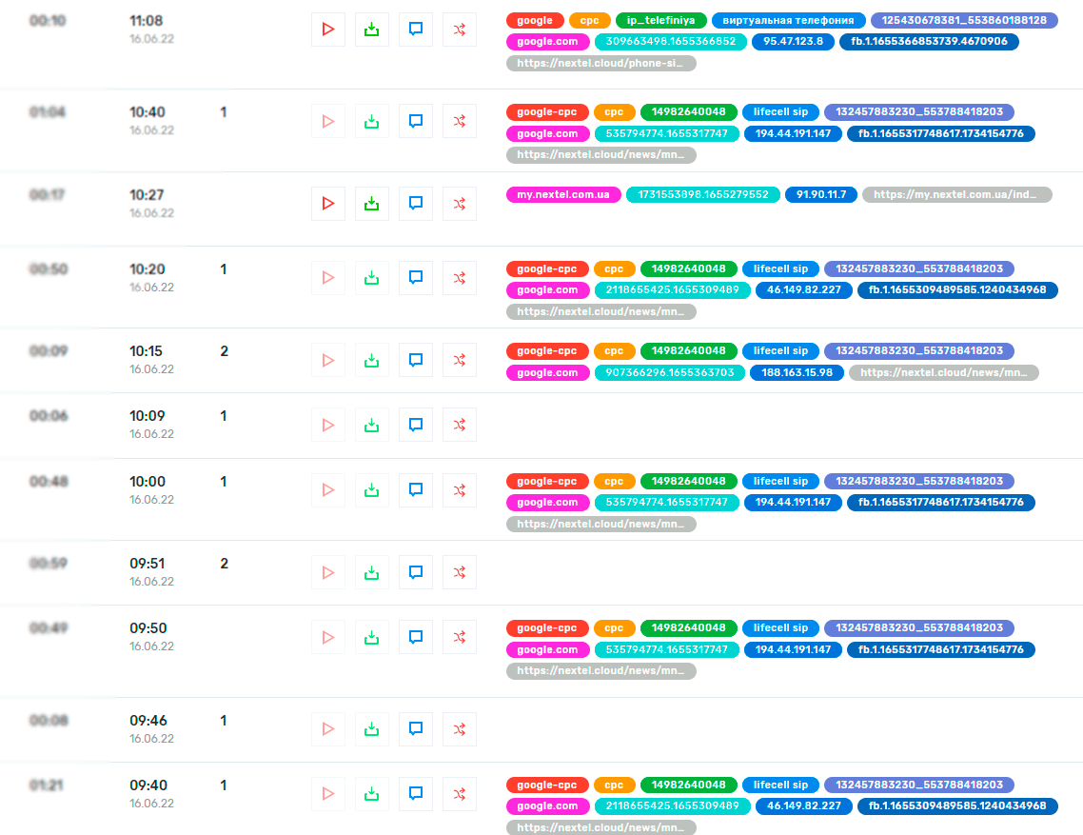1083x835 pixels.
Task: Play the 10:20 call recording
Action: (x=328, y=278)
